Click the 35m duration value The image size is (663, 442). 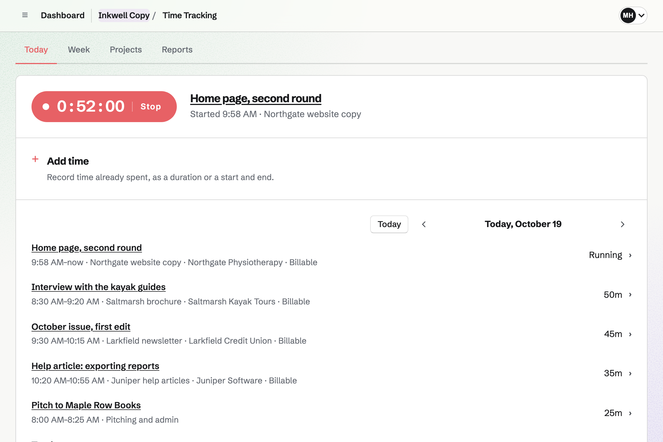[x=613, y=373]
